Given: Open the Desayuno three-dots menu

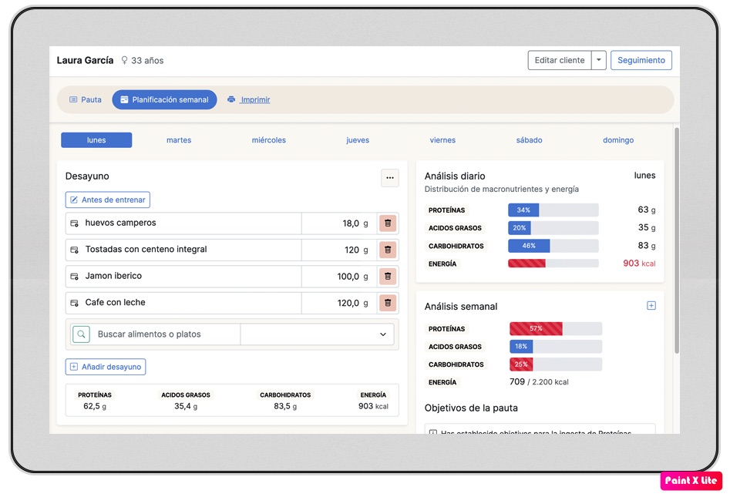Looking at the screenshot, I should coord(390,178).
